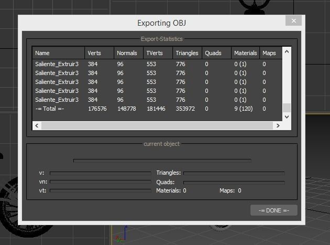The height and width of the screenshot is (245, 330).
Task: Select the '-= Total =-' row
Action: click(x=157, y=109)
